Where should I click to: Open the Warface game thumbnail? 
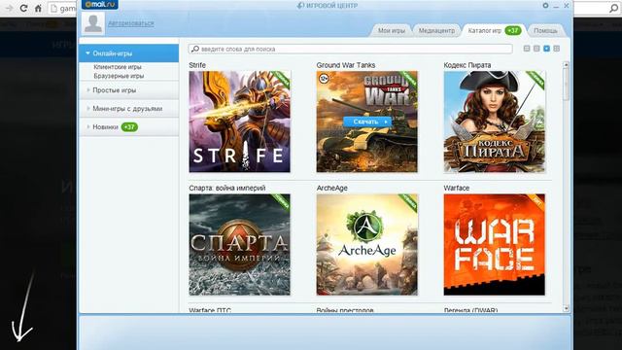(x=495, y=244)
